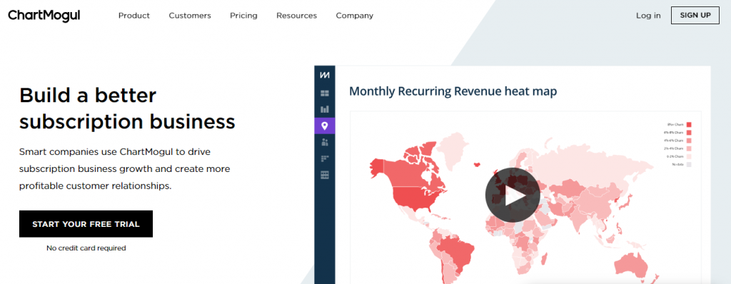Screen dimensions: 731x284
Task: Select the map pin icon in sidebar
Action: pos(325,126)
